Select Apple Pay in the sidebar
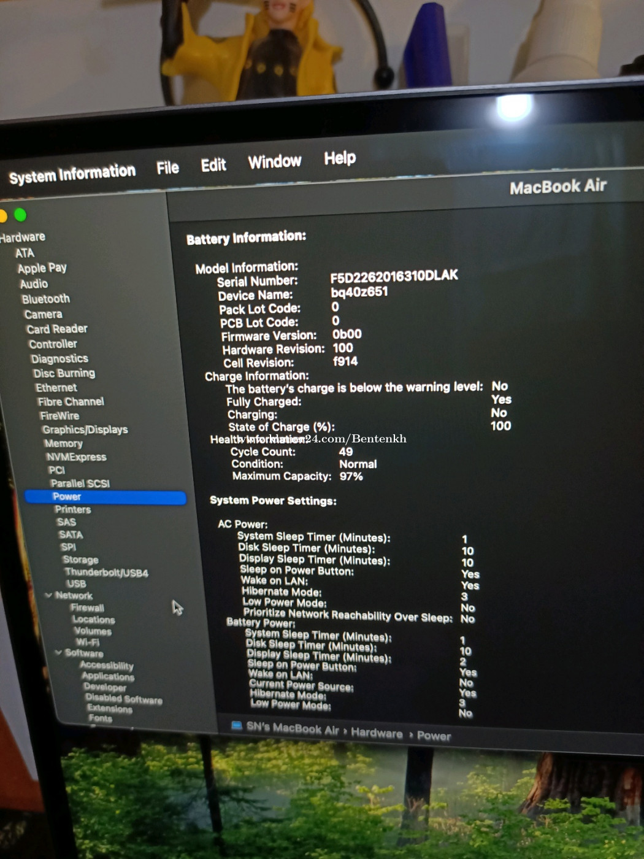Viewport: 644px width, 859px height. click(42, 268)
